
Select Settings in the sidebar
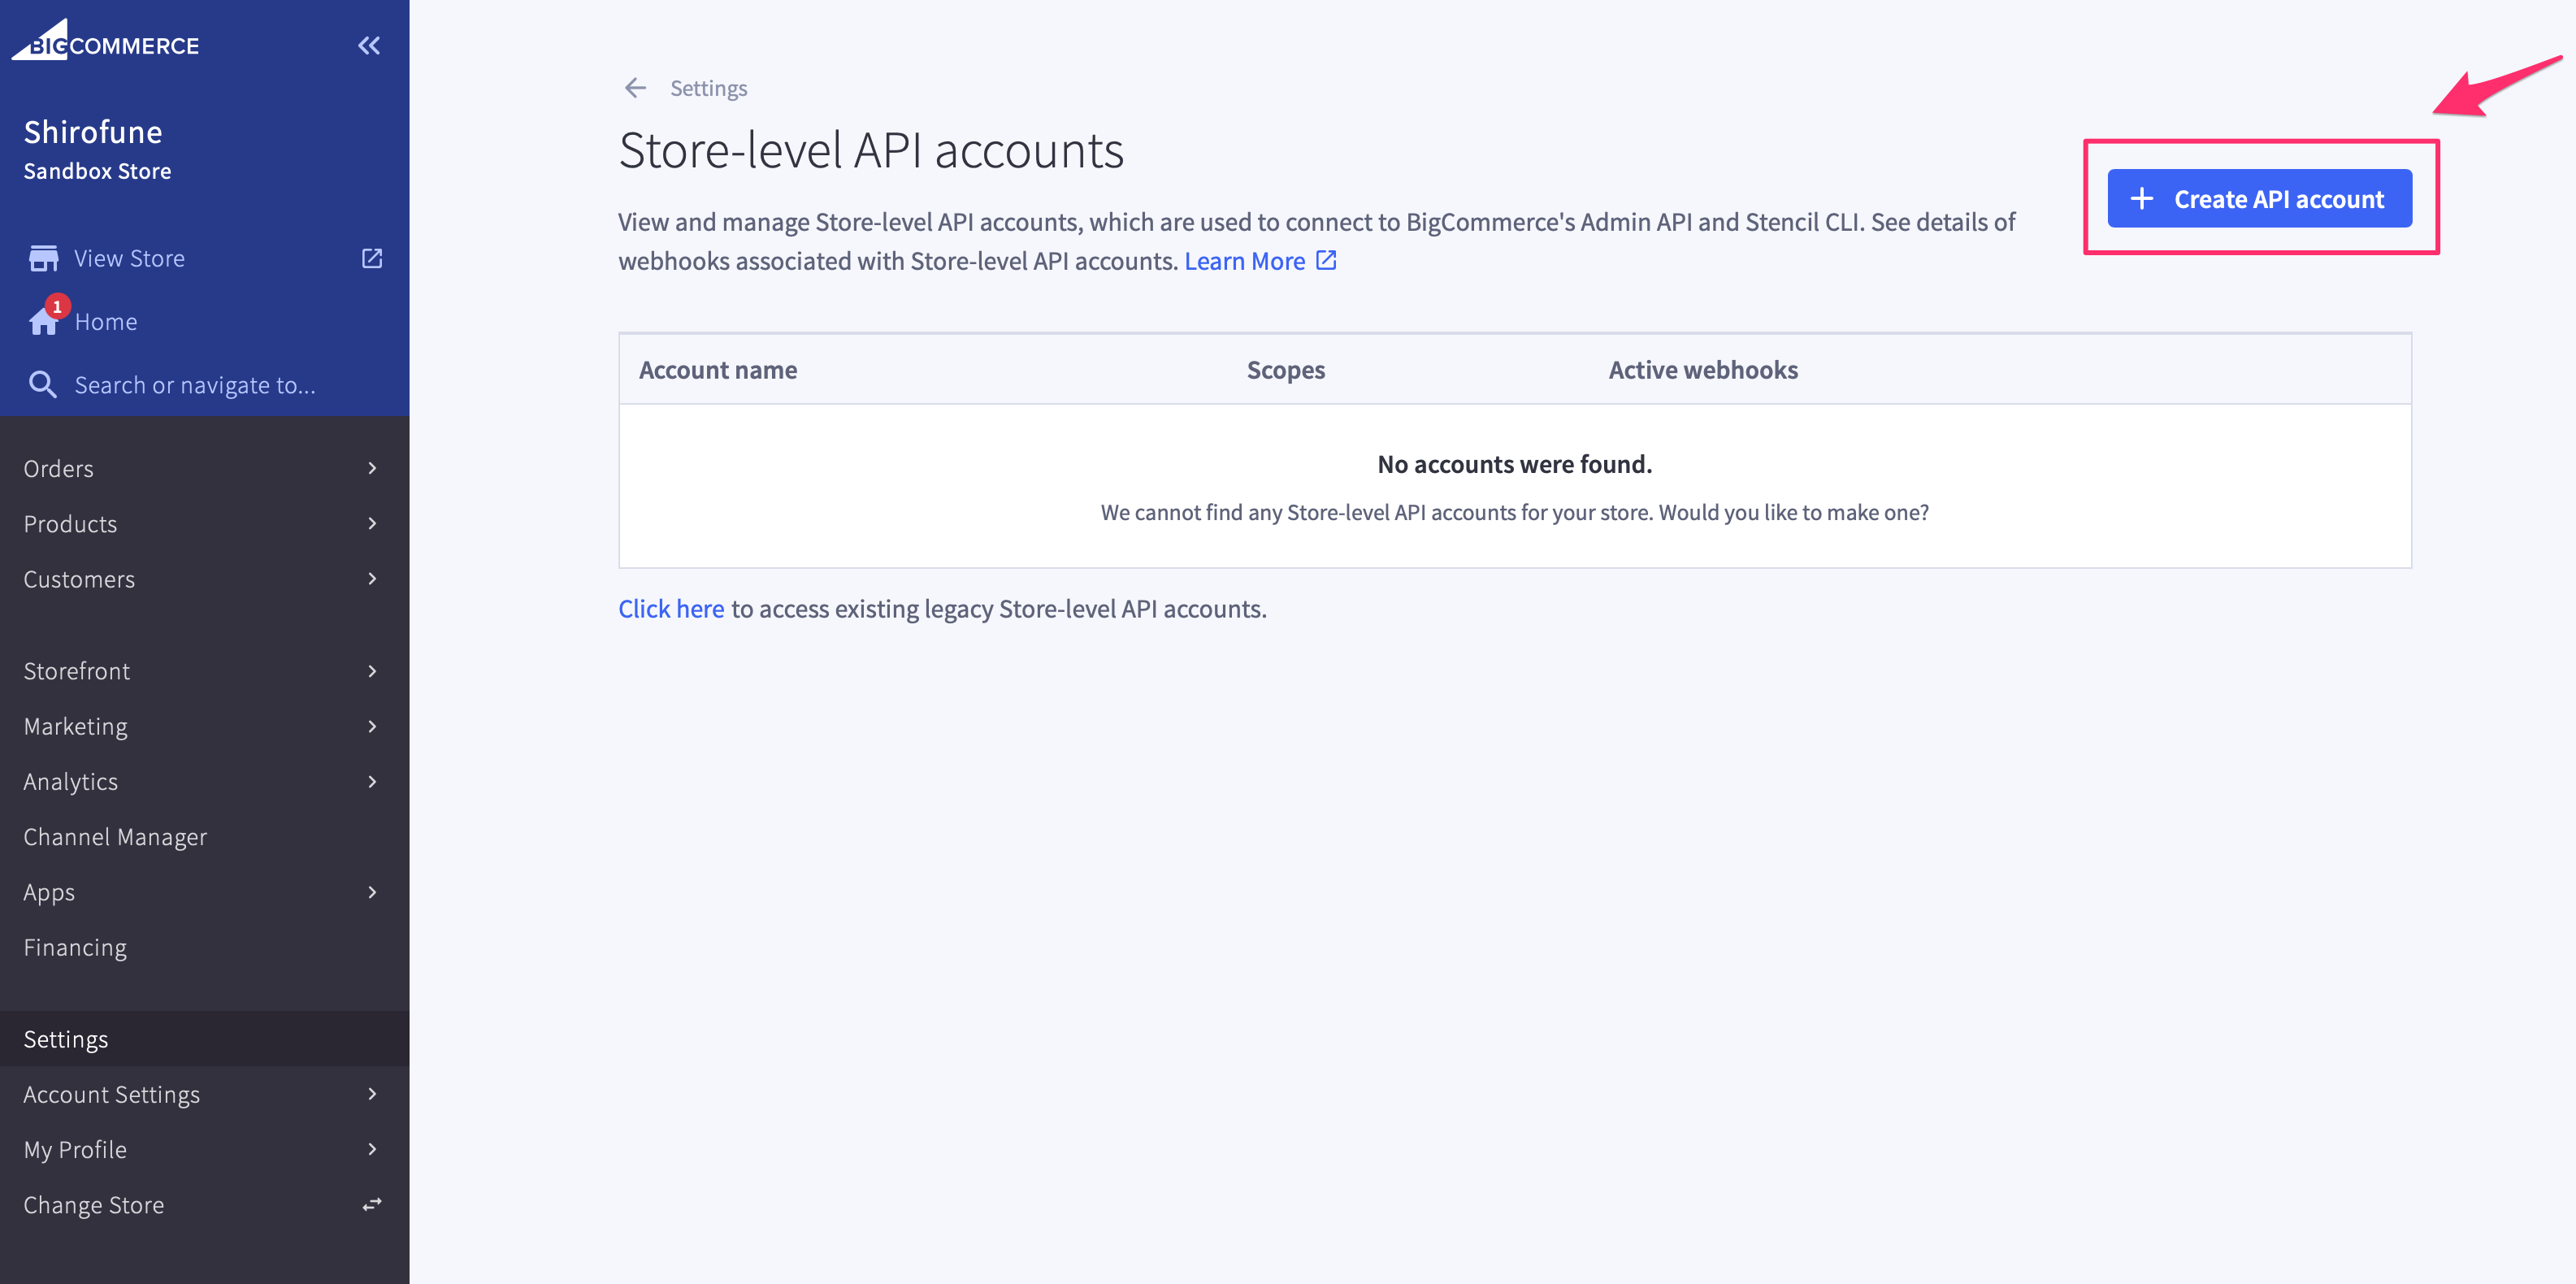[204, 1039]
